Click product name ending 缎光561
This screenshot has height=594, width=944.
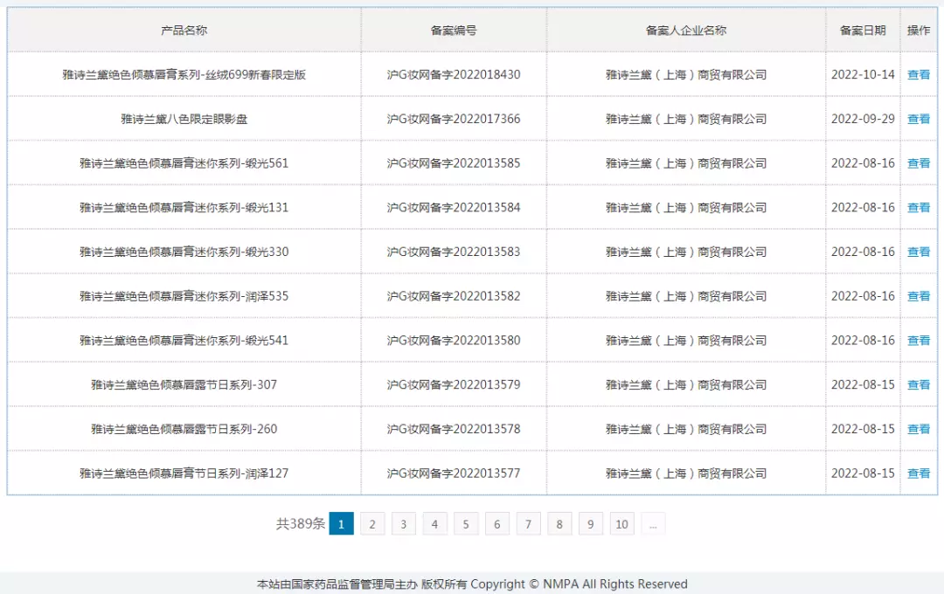(184, 163)
